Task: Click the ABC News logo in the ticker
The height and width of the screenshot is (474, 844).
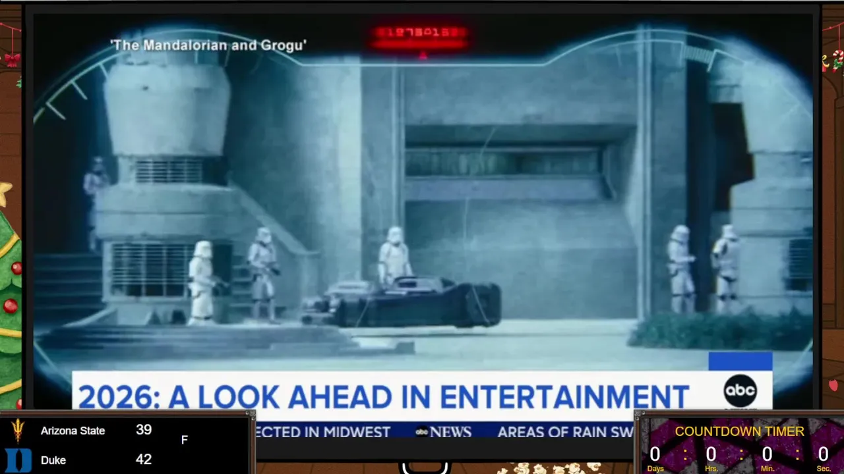Action: (x=443, y=433)
